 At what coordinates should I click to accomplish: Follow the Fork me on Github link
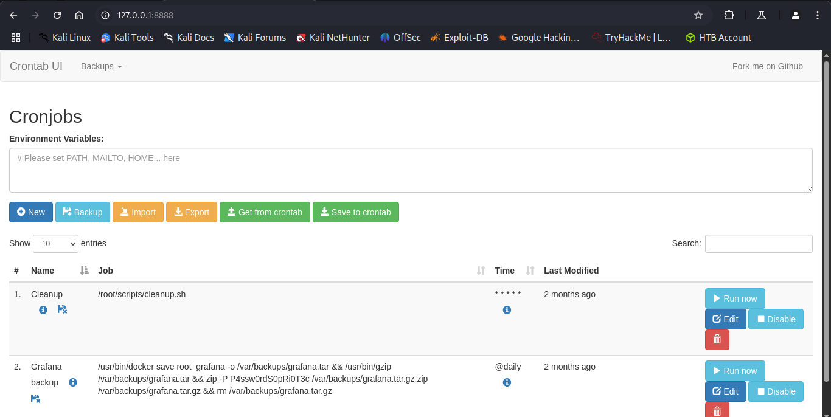(x=767, y=66)
